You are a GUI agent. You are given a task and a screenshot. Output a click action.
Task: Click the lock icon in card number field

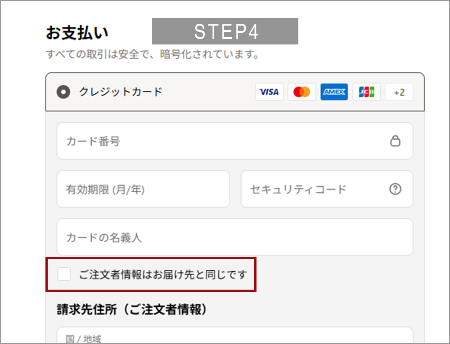tap(395, 141)
